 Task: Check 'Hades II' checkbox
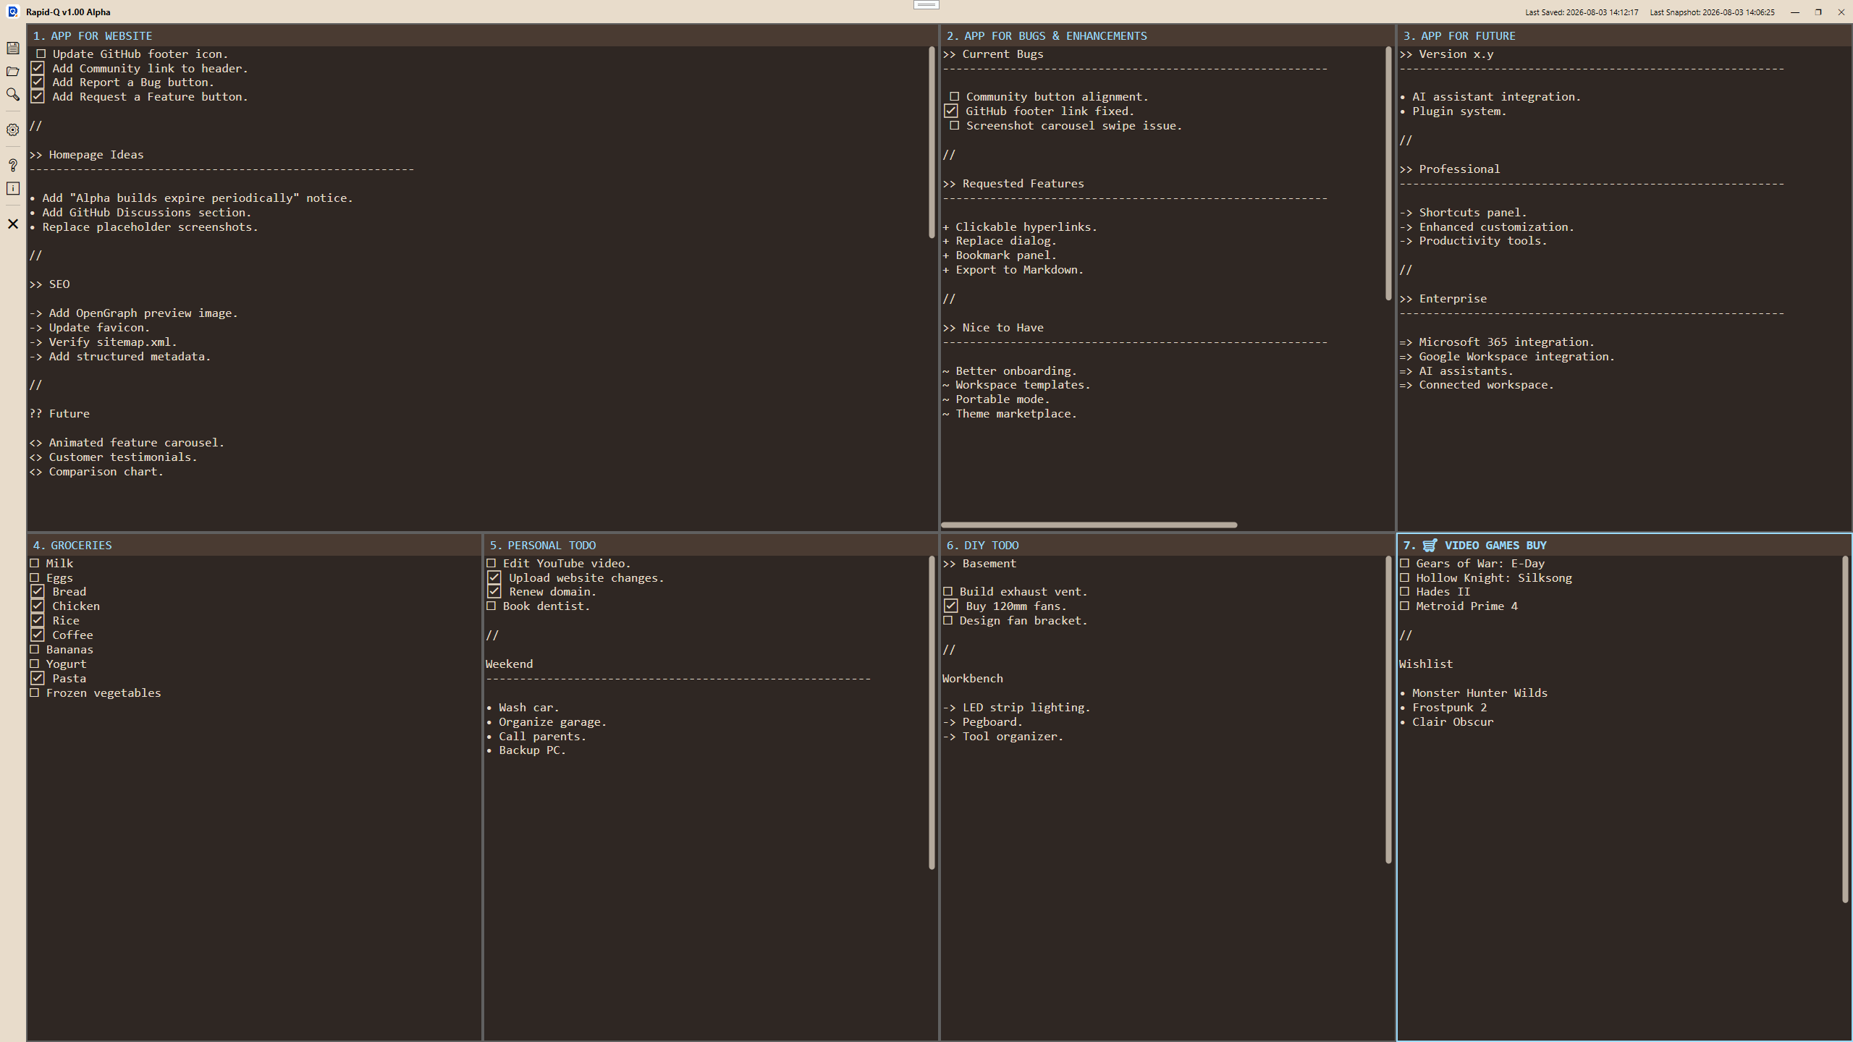1404,592
